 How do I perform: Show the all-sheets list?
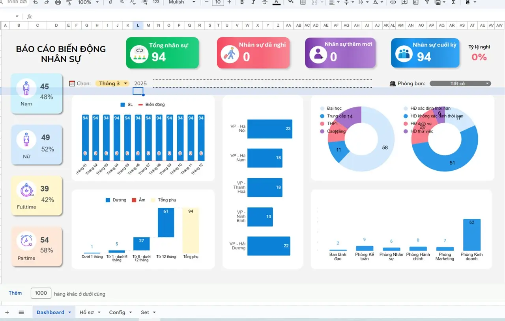tap(21, 312)
